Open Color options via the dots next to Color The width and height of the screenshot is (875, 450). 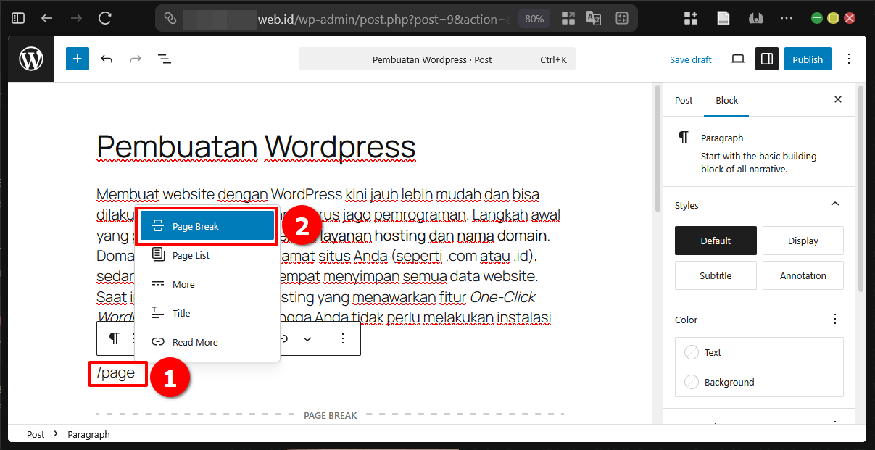click(834, 319)
